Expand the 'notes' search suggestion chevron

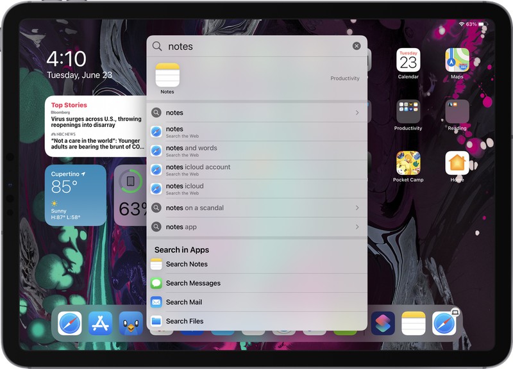(357, 113)
